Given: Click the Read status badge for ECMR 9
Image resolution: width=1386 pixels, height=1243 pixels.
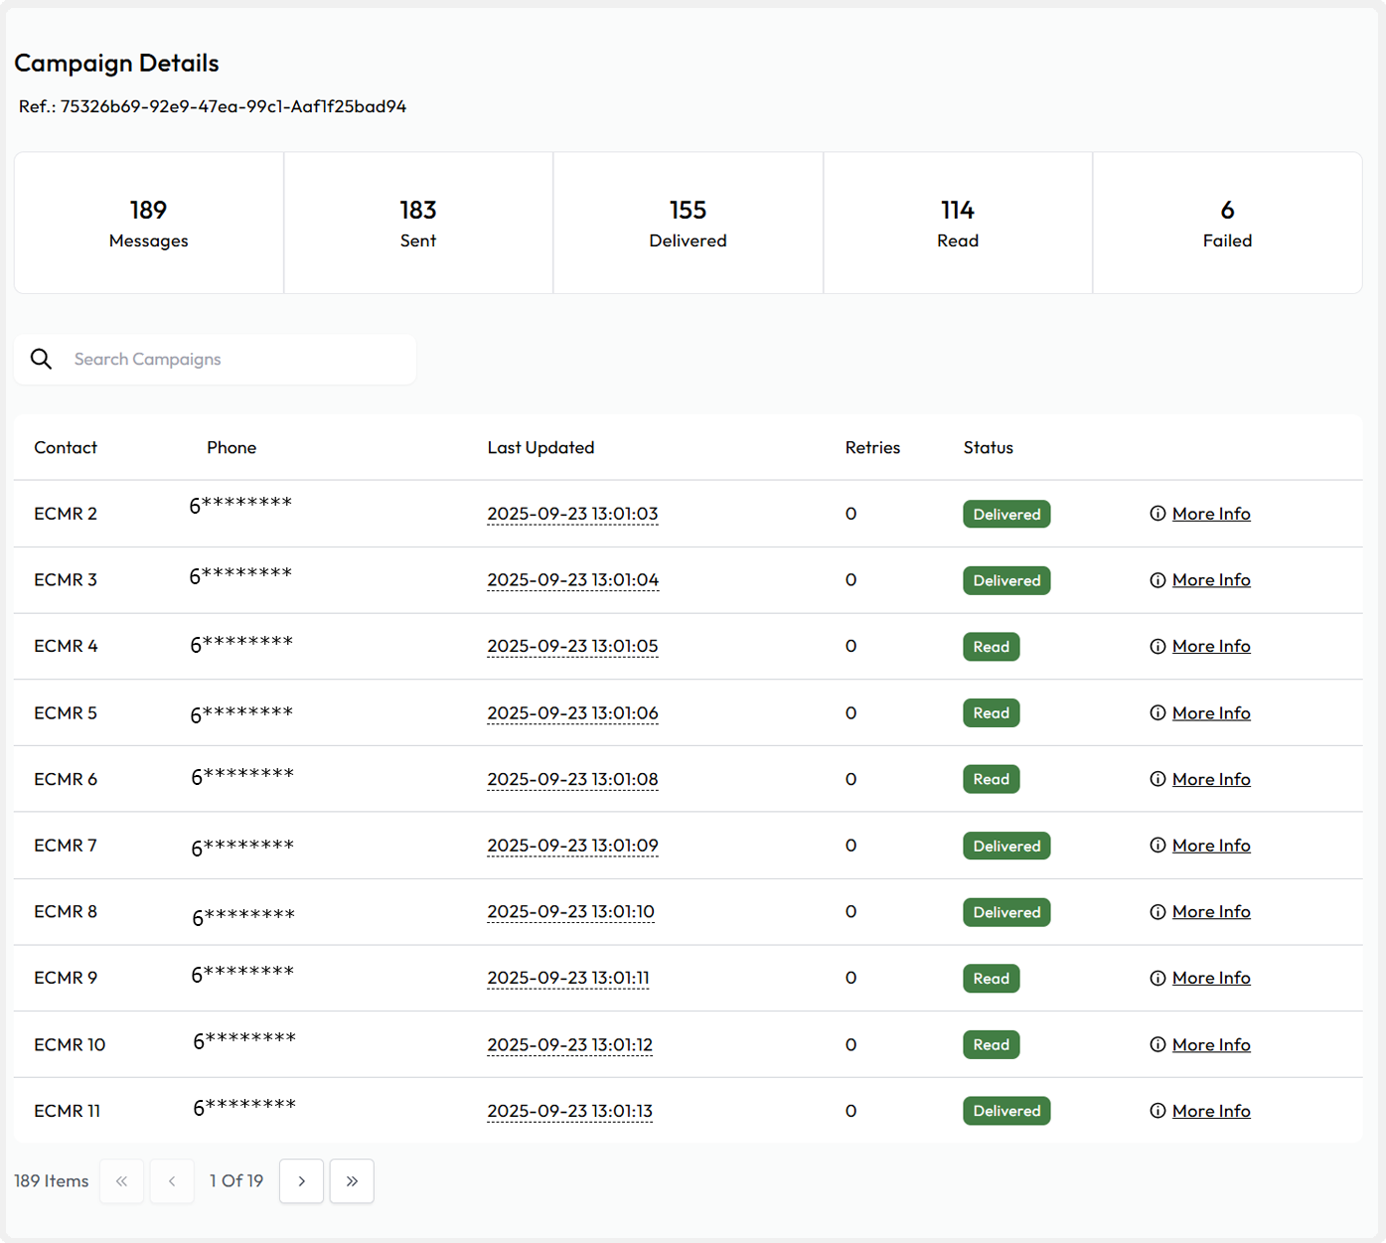Looking at the screenshot, I should tap(991, 979).
